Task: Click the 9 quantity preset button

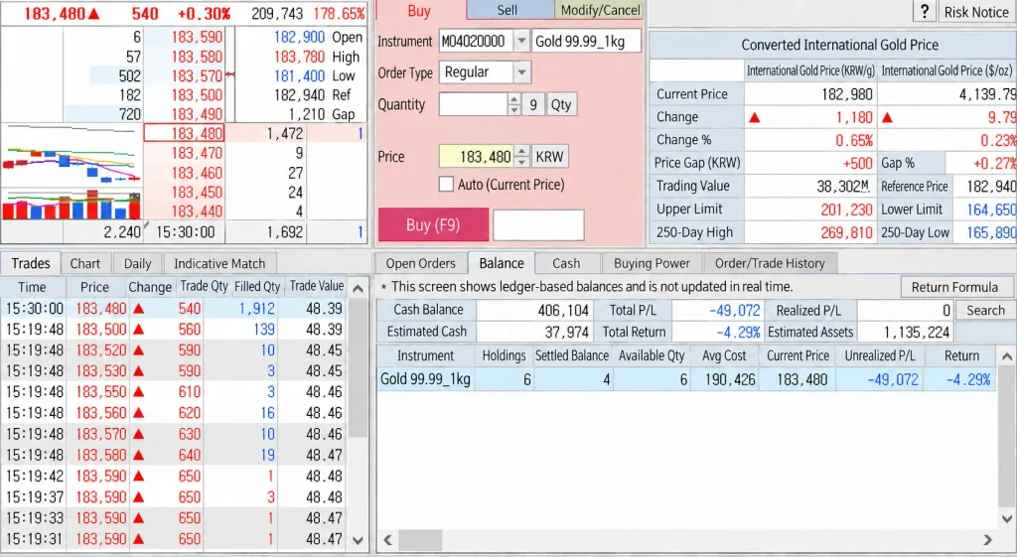Action: coord(533,104)
